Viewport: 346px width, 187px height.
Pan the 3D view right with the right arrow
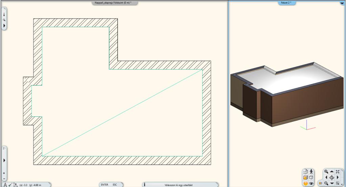click(338, 178)
